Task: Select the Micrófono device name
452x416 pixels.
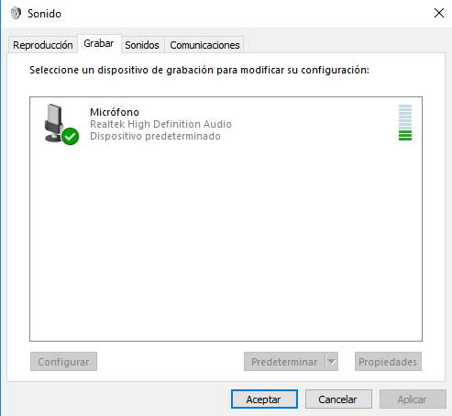Action: pos(115,112)
